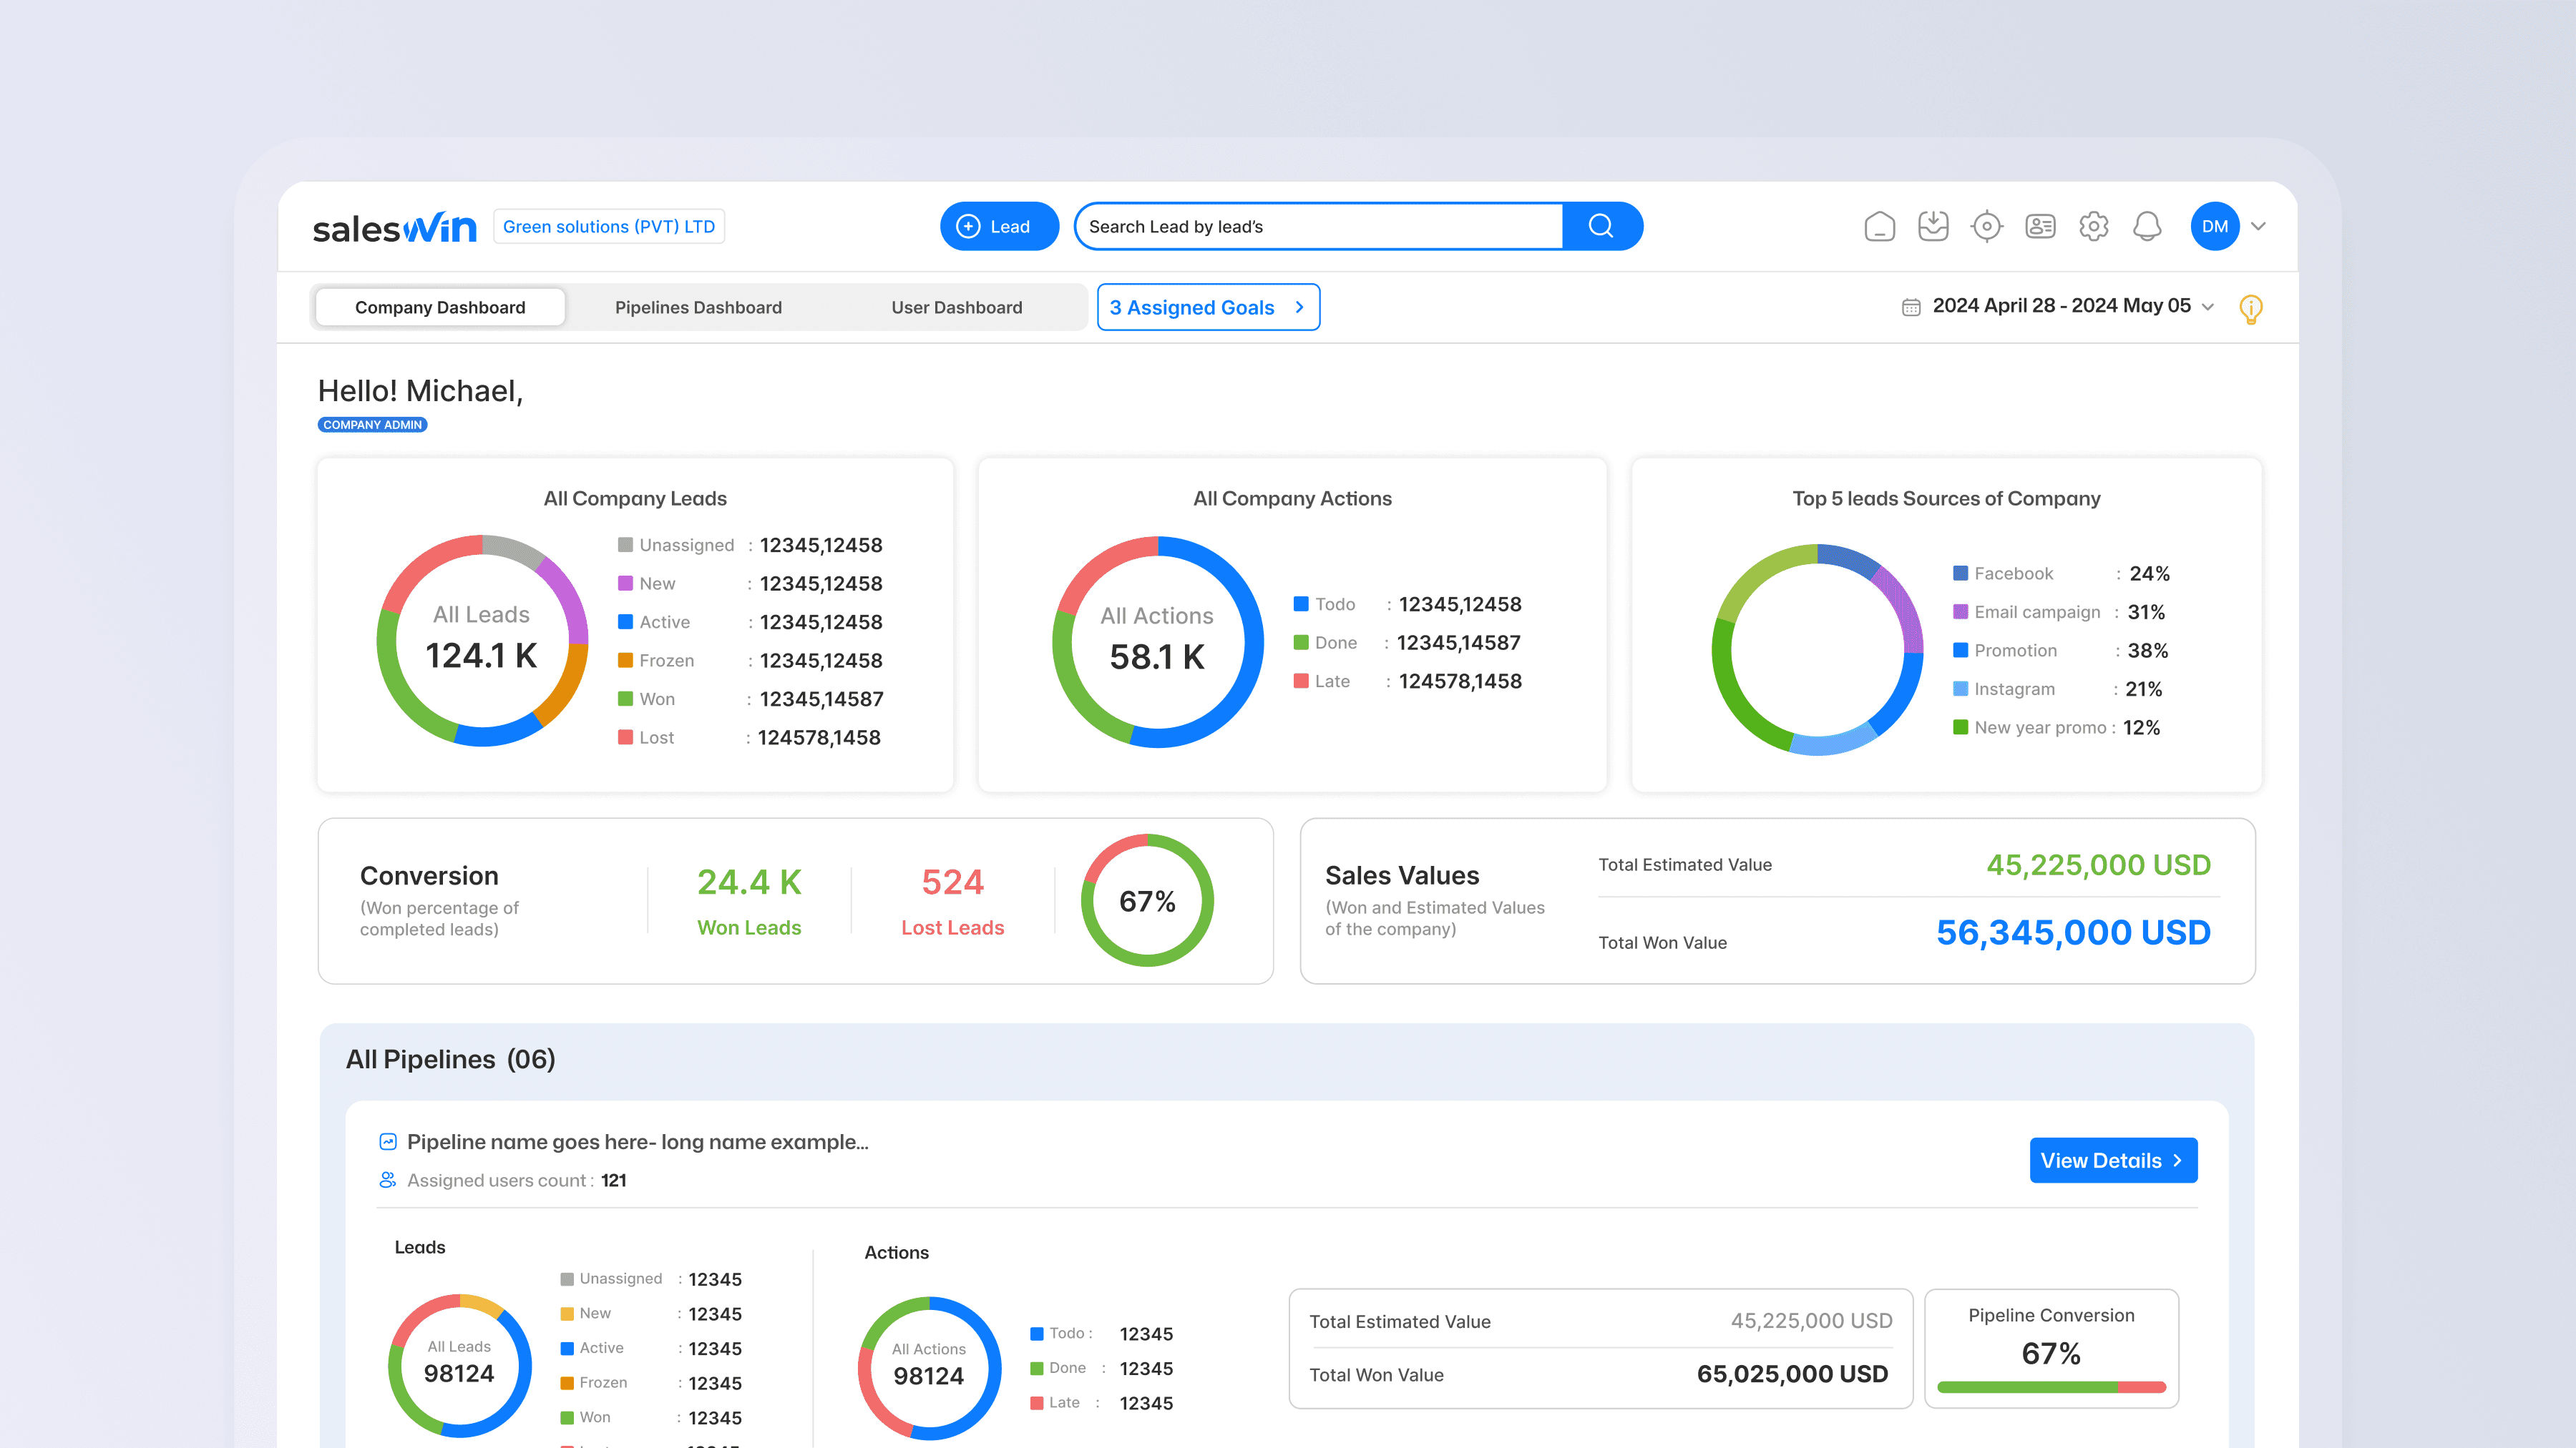Click the DM user avatar
Image resolution: width=2576 pixels, height=1448 pixels.
pyautogui.click(x=2214, y=227)
